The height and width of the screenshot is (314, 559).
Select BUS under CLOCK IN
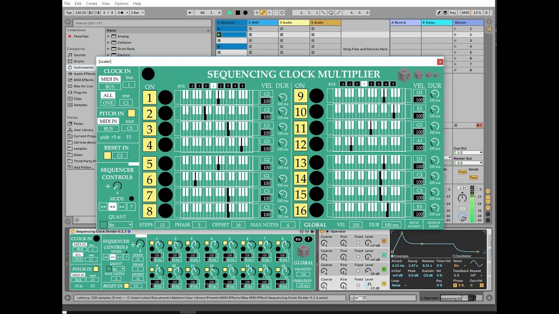110,87
